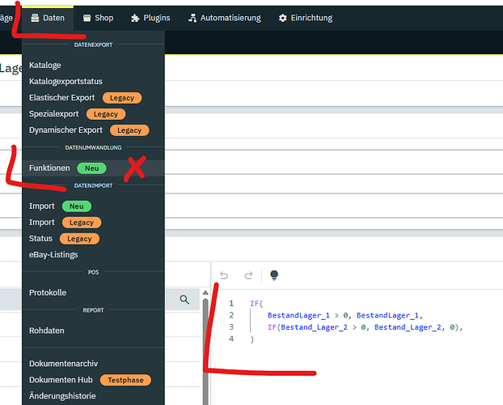Open Funktionen under Datenumwandlung
Viewport: 503px width, 405px height.
(93, 168)
